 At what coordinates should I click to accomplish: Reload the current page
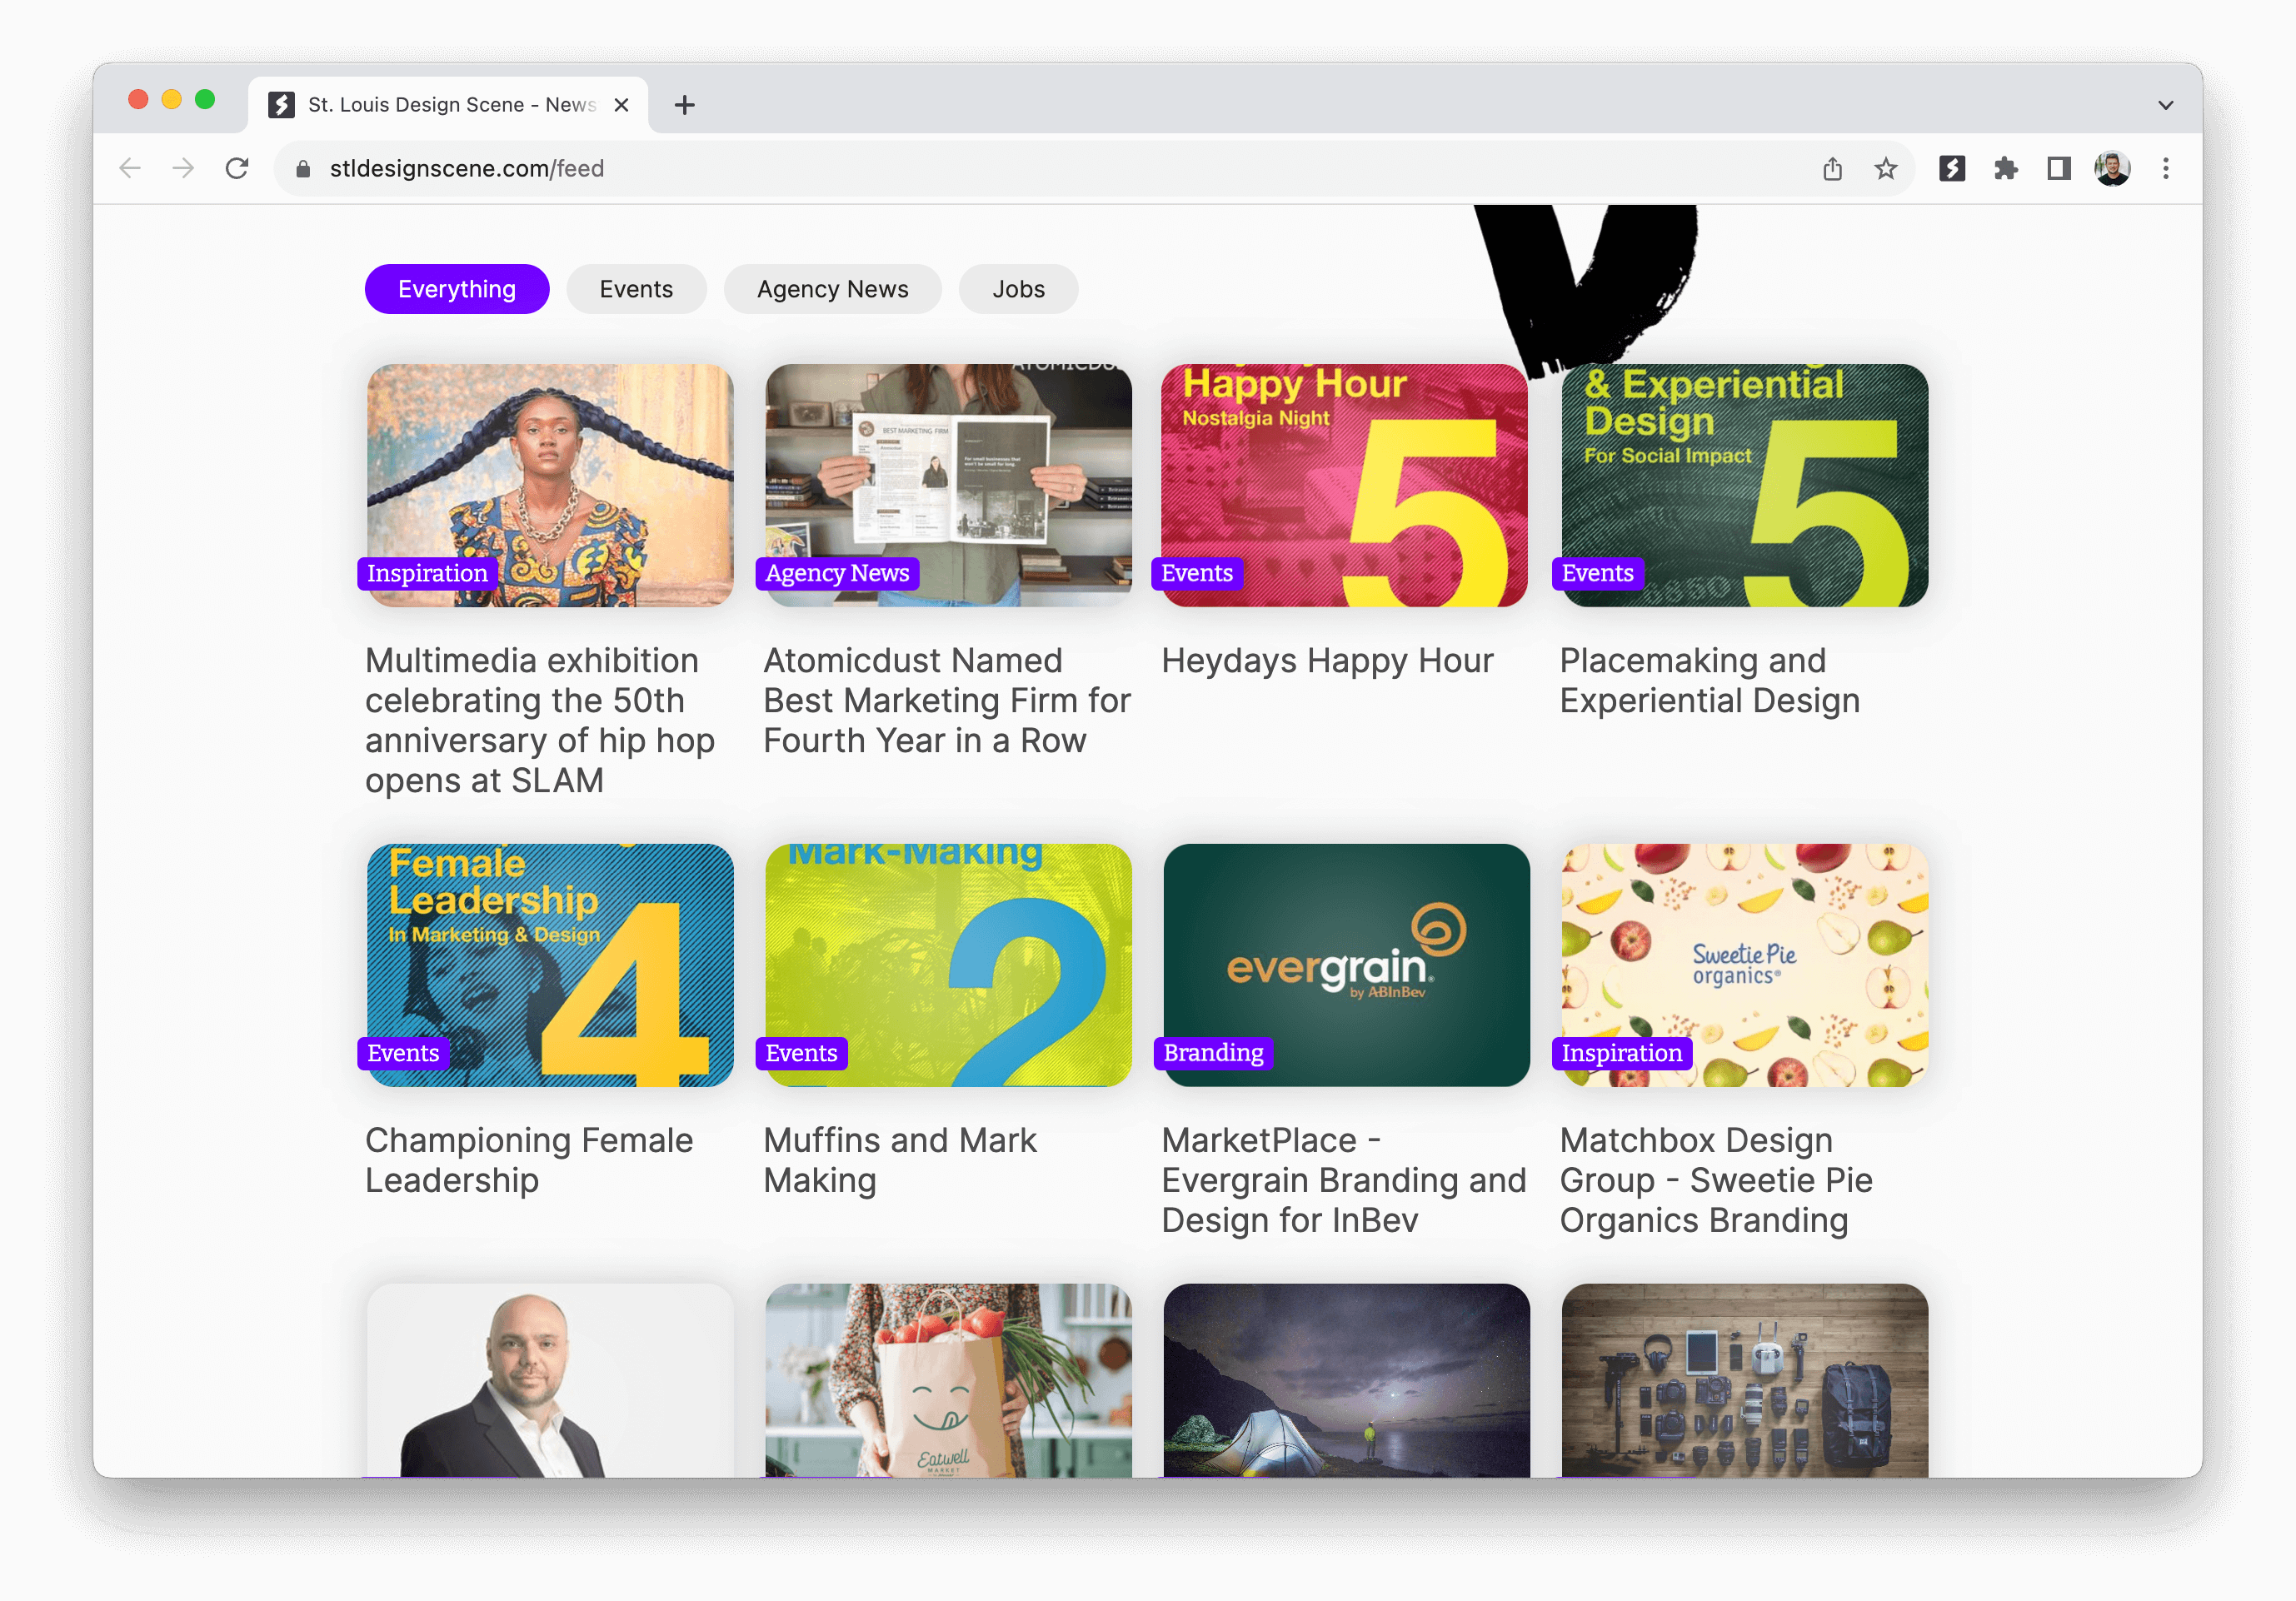[x=237, y=168]
